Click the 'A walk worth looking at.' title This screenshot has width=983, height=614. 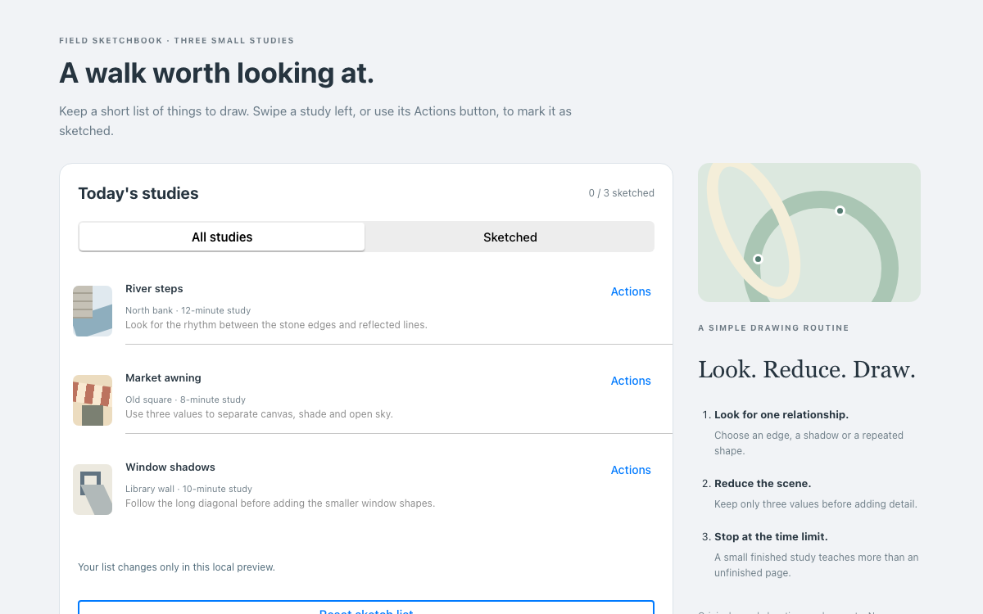tap(216, 73)
